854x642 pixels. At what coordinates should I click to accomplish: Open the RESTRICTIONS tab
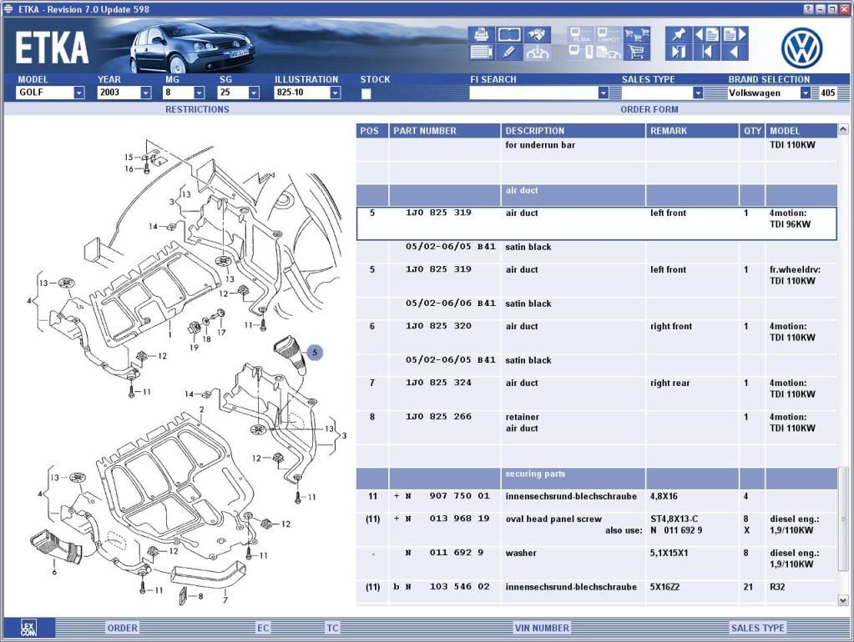tap(197, 109)
